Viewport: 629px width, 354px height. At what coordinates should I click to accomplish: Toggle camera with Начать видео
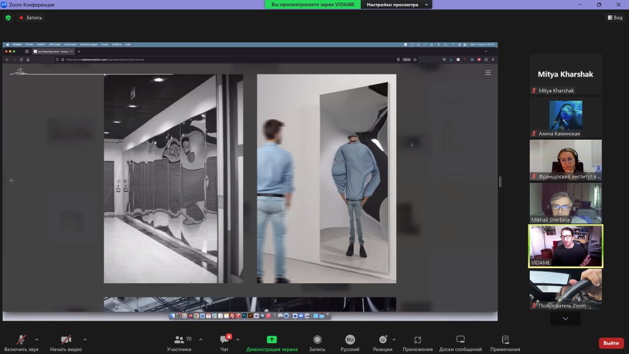(x=65, y=343)
